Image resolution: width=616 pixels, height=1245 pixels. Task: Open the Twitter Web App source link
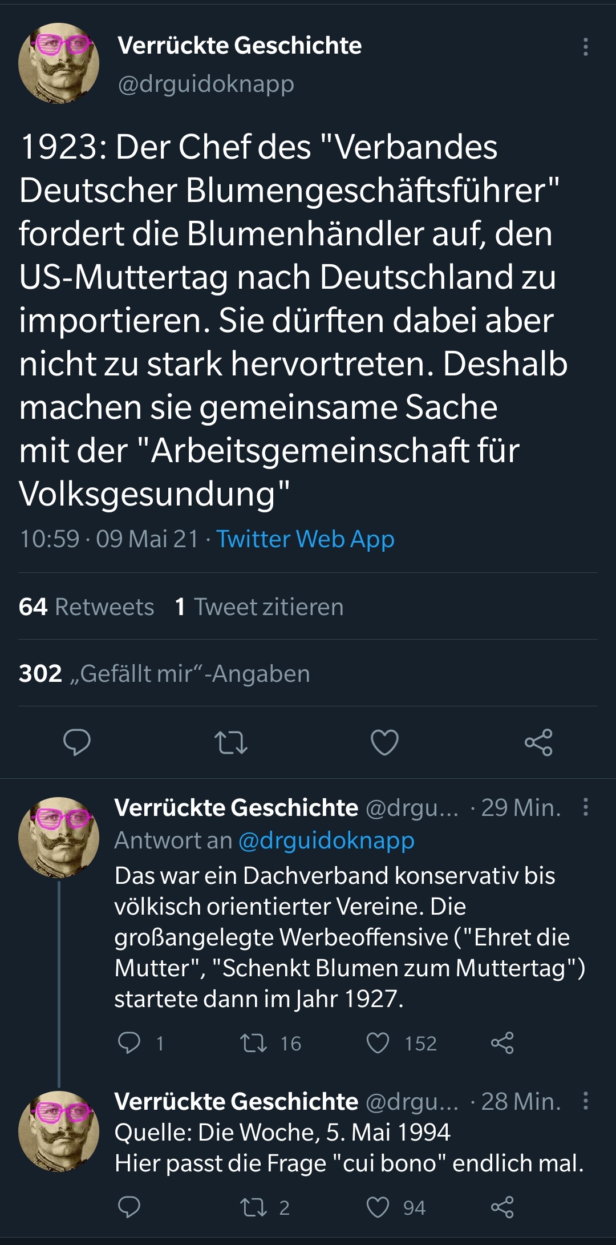(305, 539)
